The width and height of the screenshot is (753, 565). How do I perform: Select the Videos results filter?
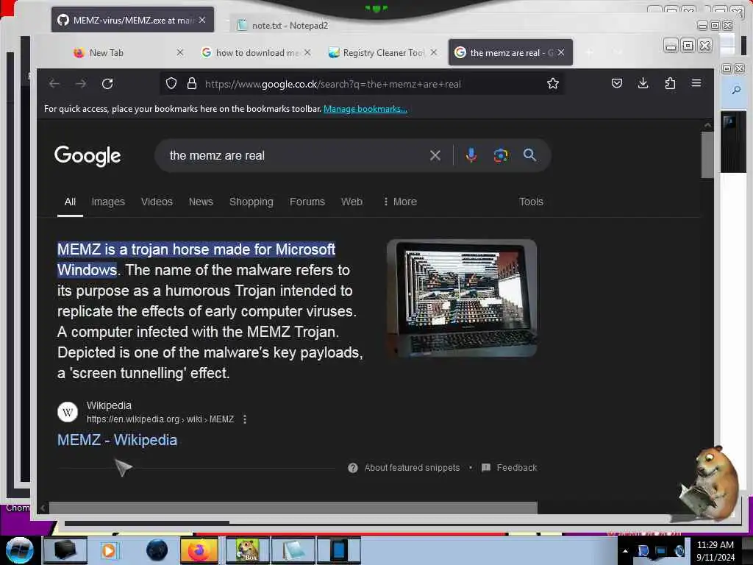(x=157, y=202)
